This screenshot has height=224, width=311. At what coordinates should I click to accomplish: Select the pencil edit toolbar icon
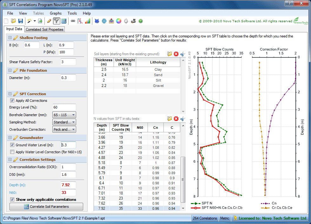(49, 21)
